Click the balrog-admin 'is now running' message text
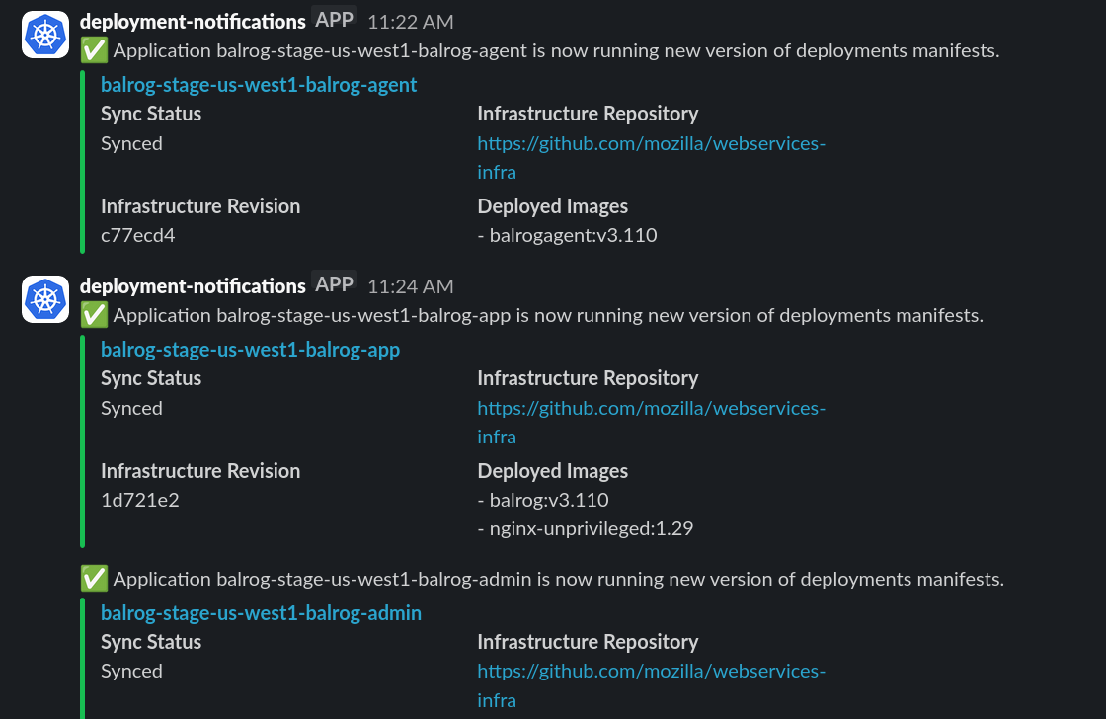1106x719 pixels. click(x=559, y=580)
